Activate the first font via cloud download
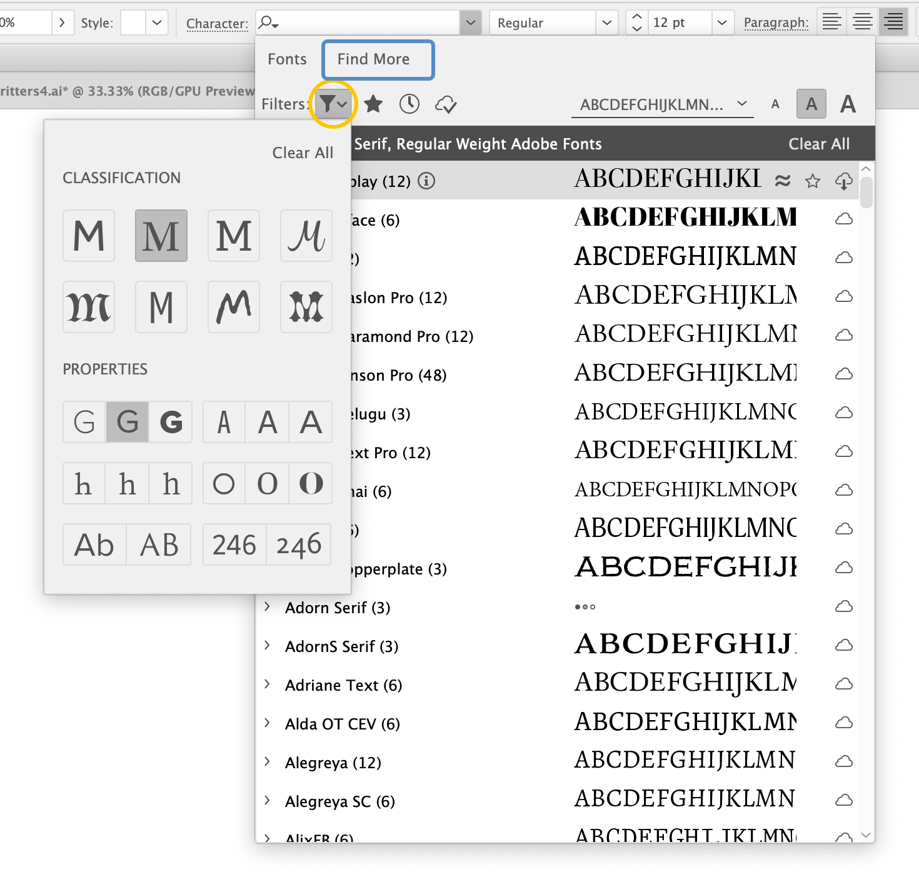919x872 pixels. 844,181
